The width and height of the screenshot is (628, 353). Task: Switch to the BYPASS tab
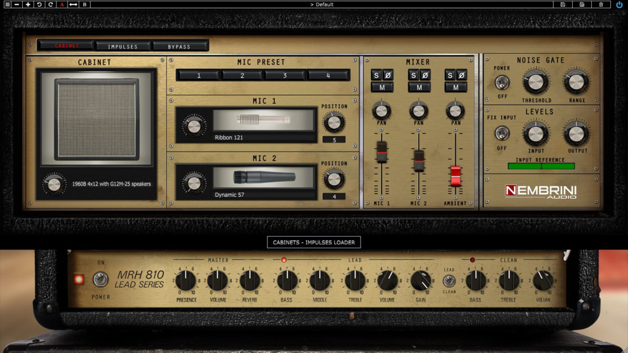179,47
